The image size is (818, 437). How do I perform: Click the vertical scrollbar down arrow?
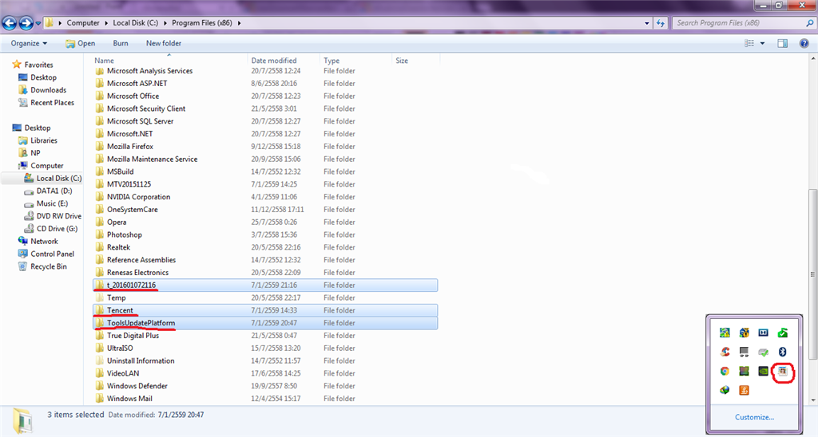pyautogui.click(x=813, y=400)
